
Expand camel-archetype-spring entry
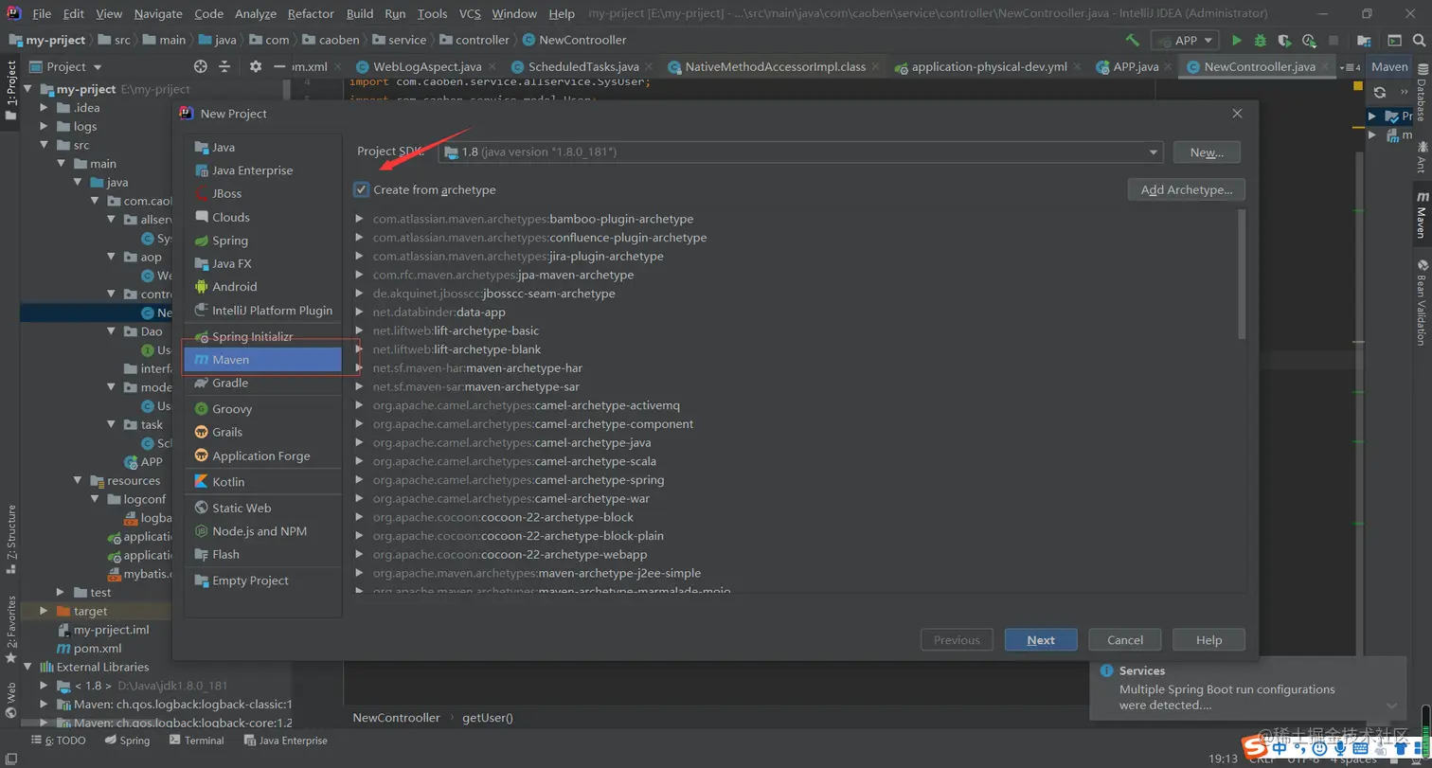point(359,479)
